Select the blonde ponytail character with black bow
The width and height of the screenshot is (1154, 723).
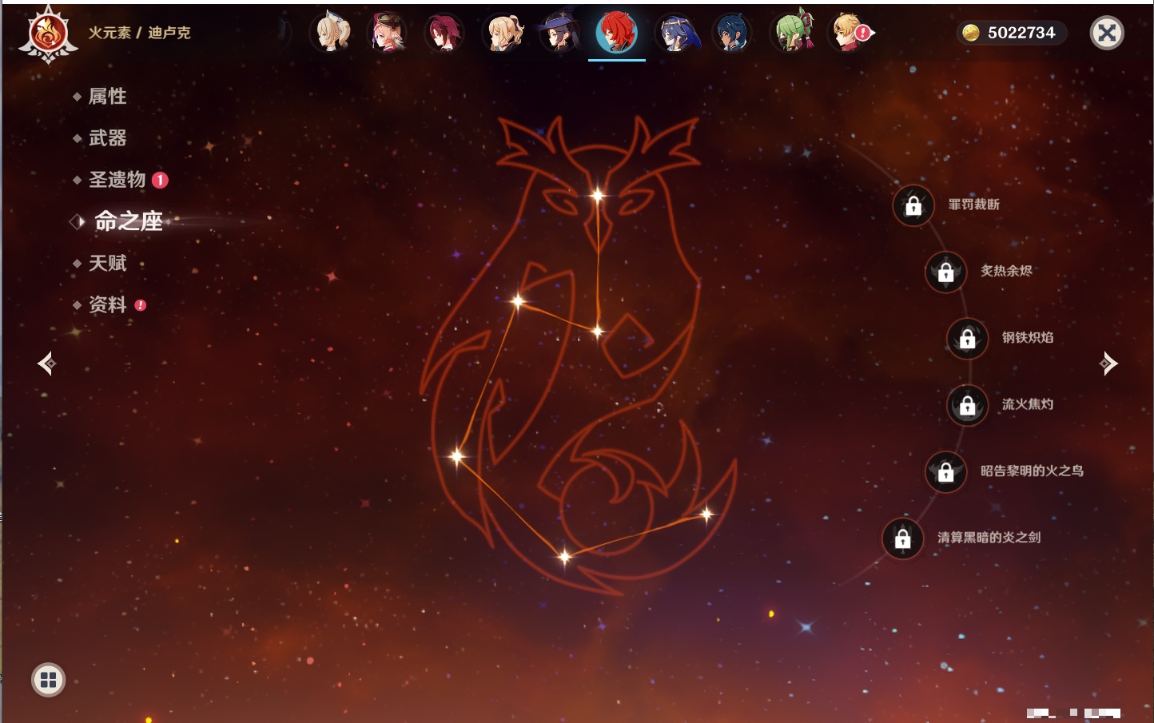504,34
